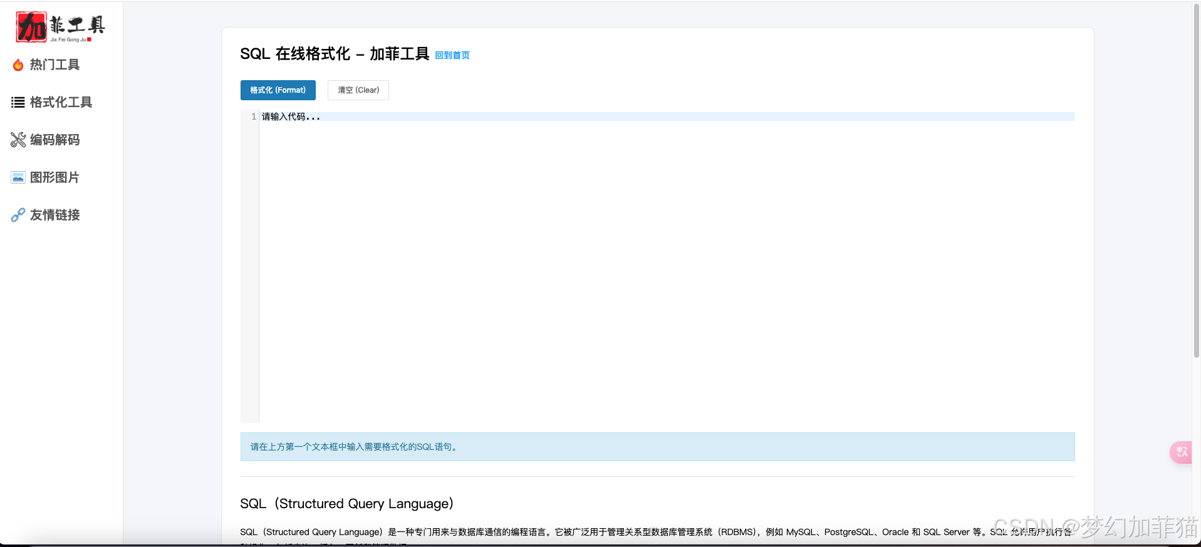Follow the 回到首页 link
The image size is (1201, 547).
[x=452, y=55]
